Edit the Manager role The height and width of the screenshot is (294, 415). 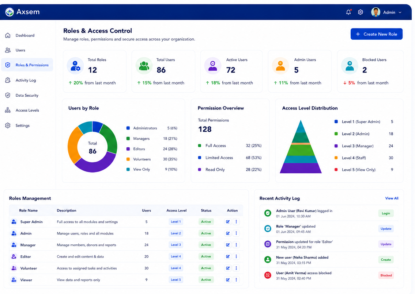(x=228, y=245)
